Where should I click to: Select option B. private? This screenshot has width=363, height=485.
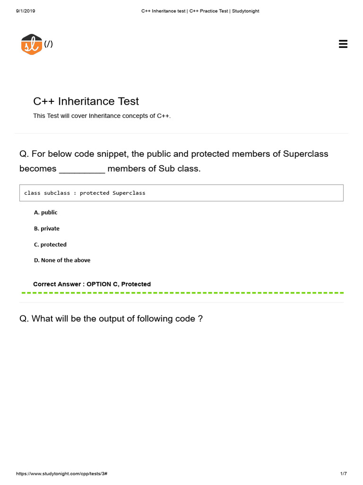46,229
